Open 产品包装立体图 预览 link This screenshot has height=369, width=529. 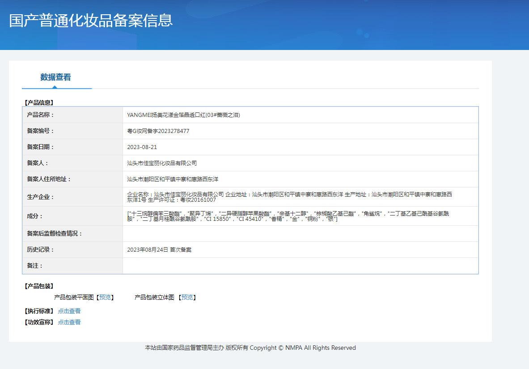(187, 297)
